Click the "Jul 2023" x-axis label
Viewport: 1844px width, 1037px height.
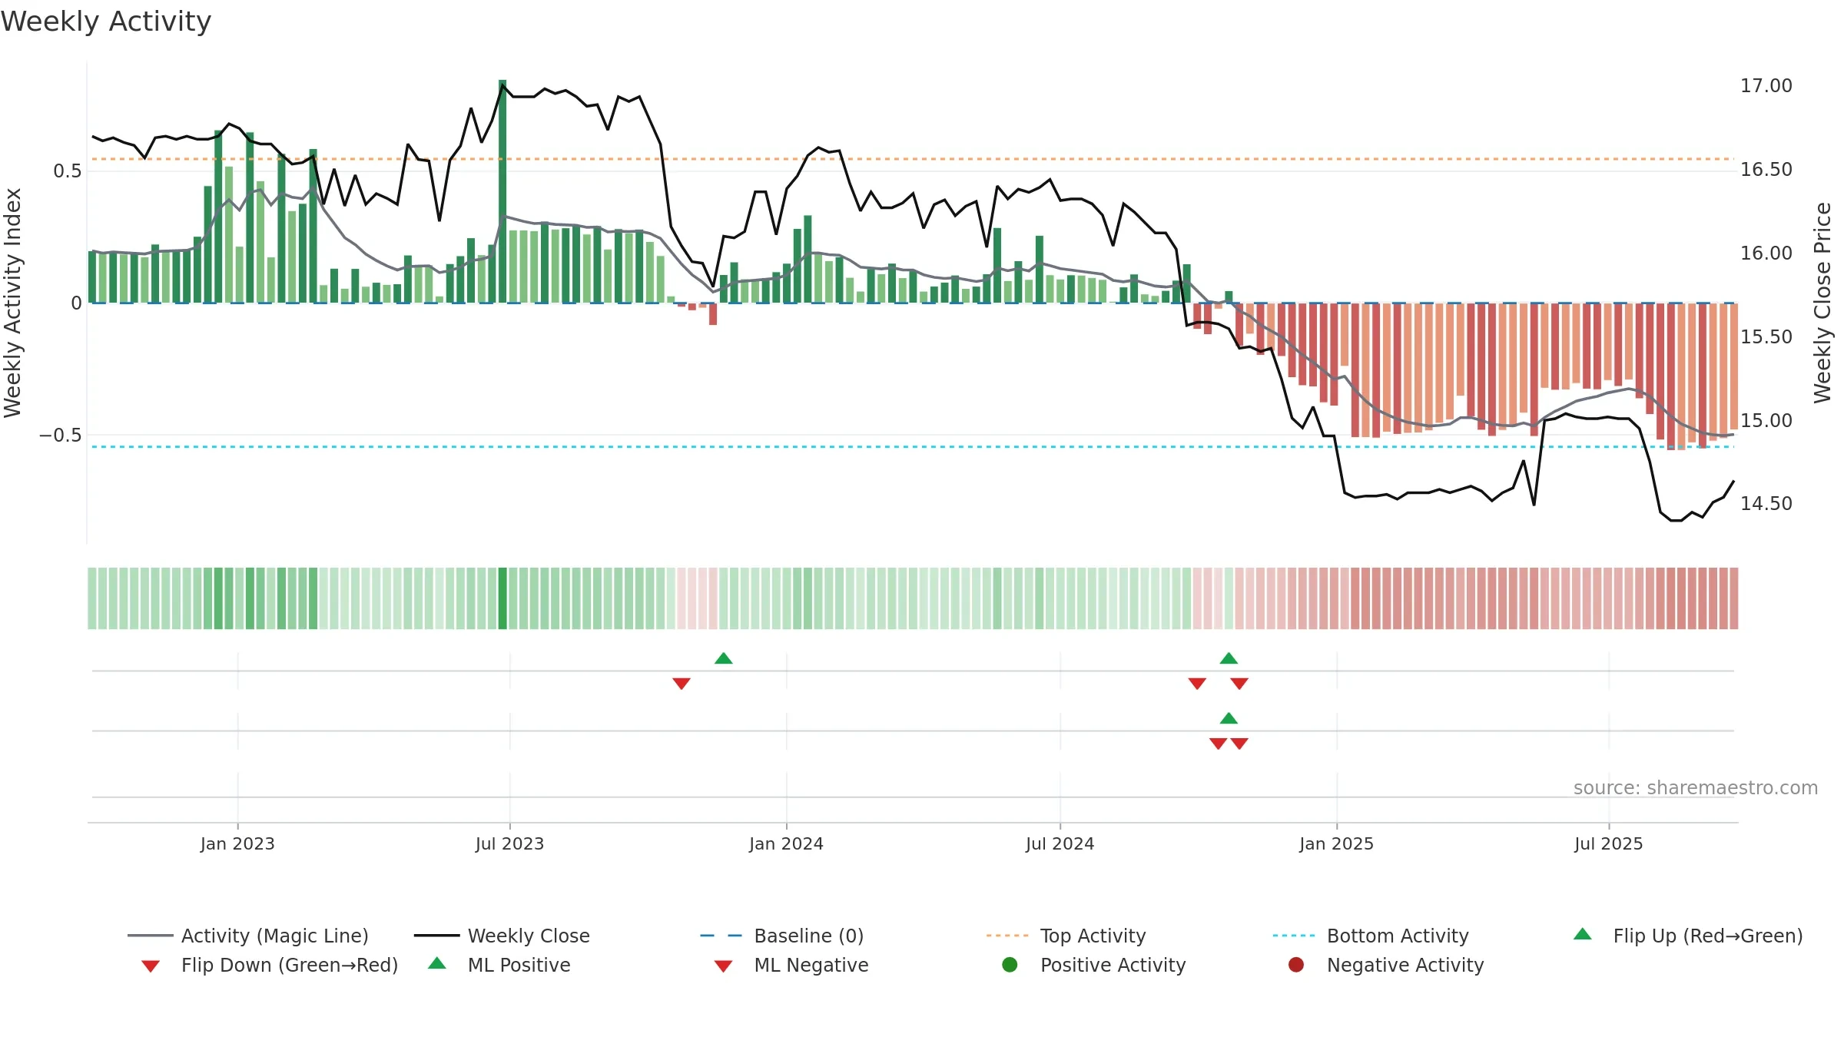click(509, 843)
